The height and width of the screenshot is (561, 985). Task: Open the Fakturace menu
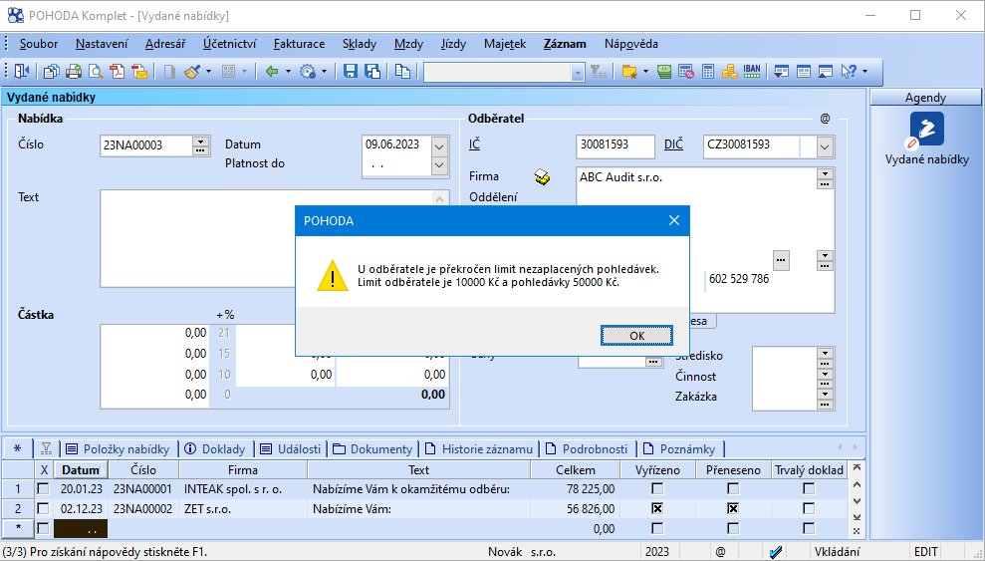[299, 44]
